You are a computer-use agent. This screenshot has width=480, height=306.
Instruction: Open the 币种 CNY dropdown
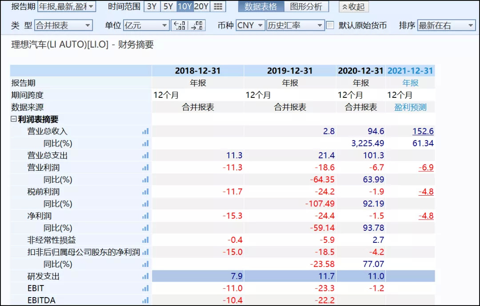point(250,25)
